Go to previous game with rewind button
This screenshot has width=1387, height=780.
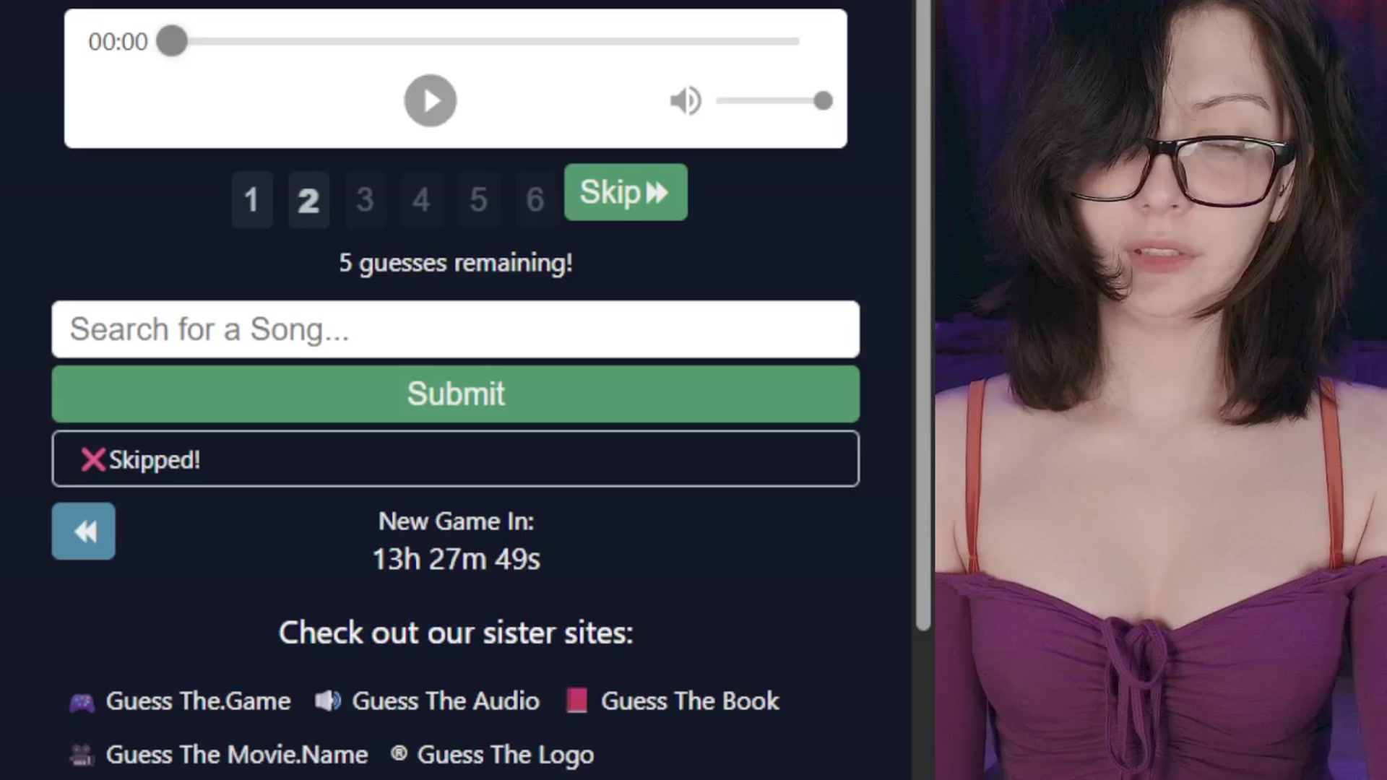83,531
